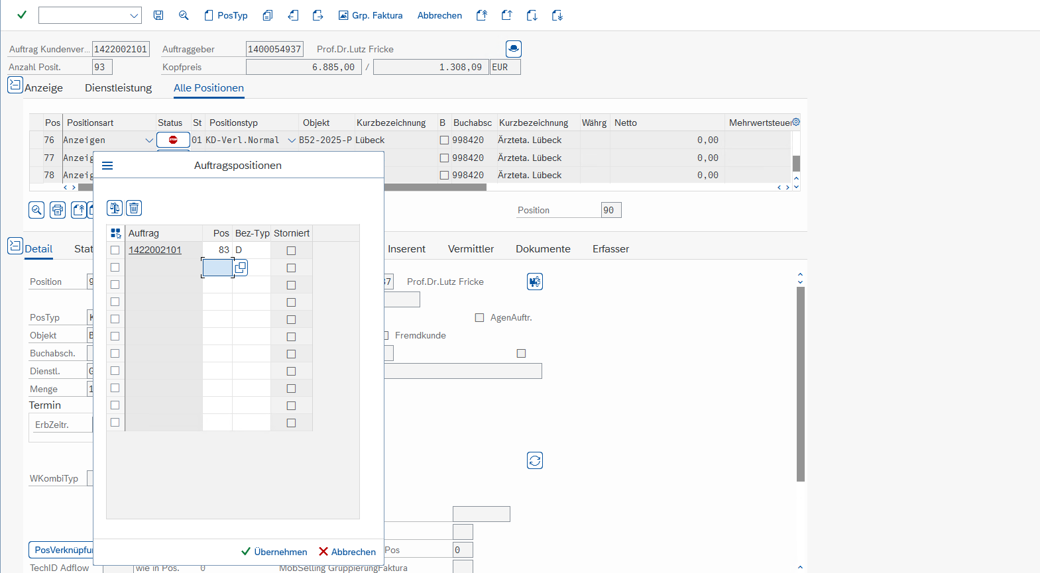Switch to the Dienstleistung tab
This screenshot has width=1040, height=573.
pos(118,88)
